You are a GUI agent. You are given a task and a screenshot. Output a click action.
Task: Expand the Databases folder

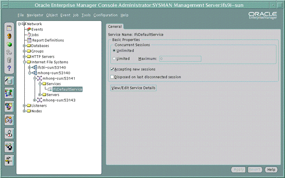pyautogui.click(x=24, y=46)
